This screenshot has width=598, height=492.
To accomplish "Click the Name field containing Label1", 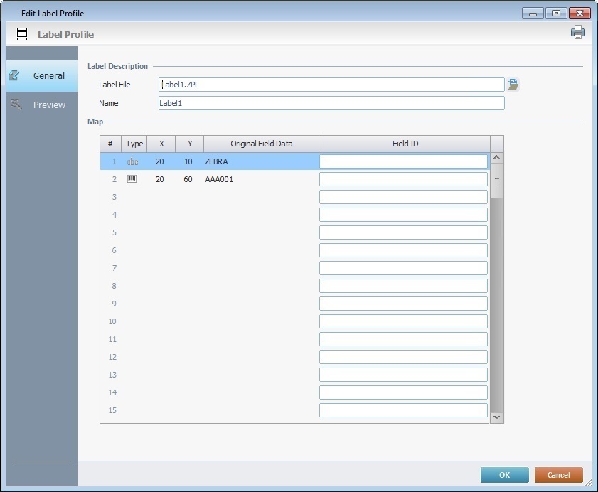I will pyautogui.click(x=331, y=103).
